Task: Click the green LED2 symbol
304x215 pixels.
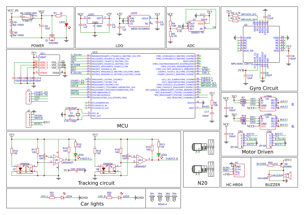Action: [x=75, y=155]
